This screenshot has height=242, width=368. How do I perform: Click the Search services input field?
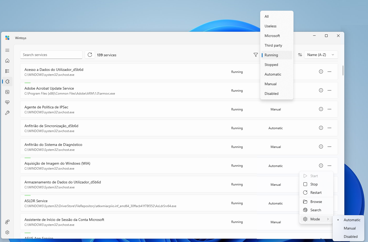click(x=51, y=55)
